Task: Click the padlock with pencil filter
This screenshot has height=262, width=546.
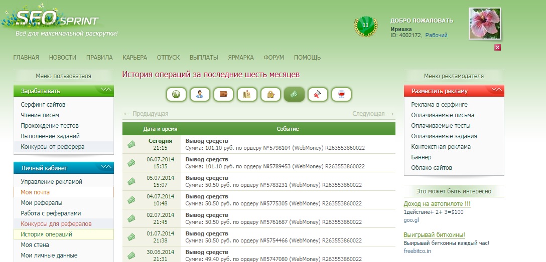Action: pyautogui.click(x=271, y=94)
